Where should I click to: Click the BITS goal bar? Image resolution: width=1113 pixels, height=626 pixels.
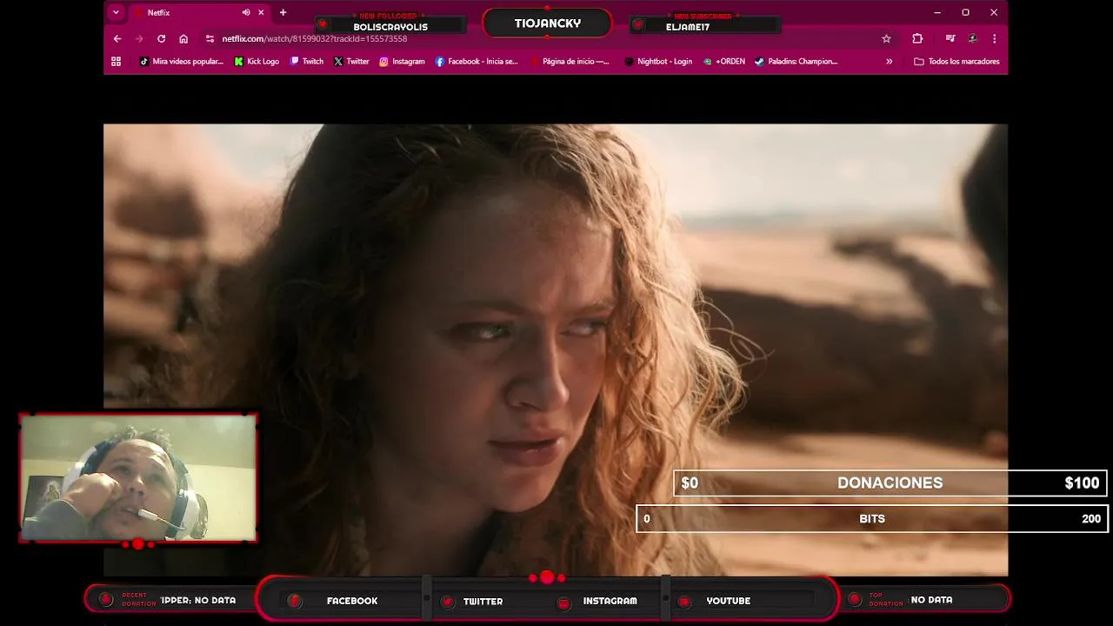click(x=872, y=519)
